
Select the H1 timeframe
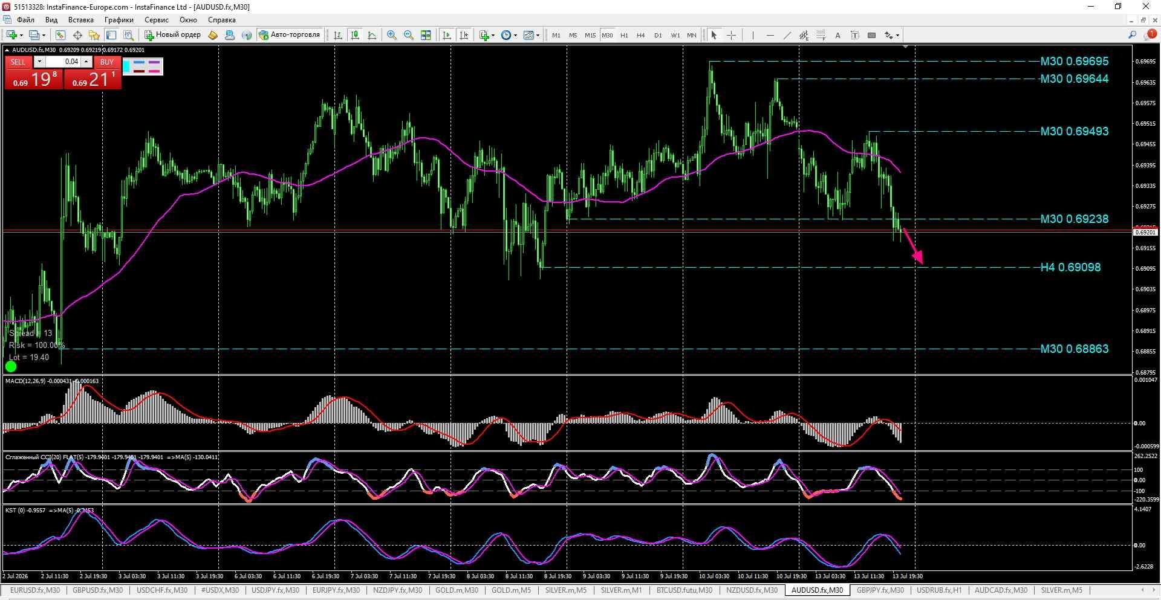click(x=625, y=35)
